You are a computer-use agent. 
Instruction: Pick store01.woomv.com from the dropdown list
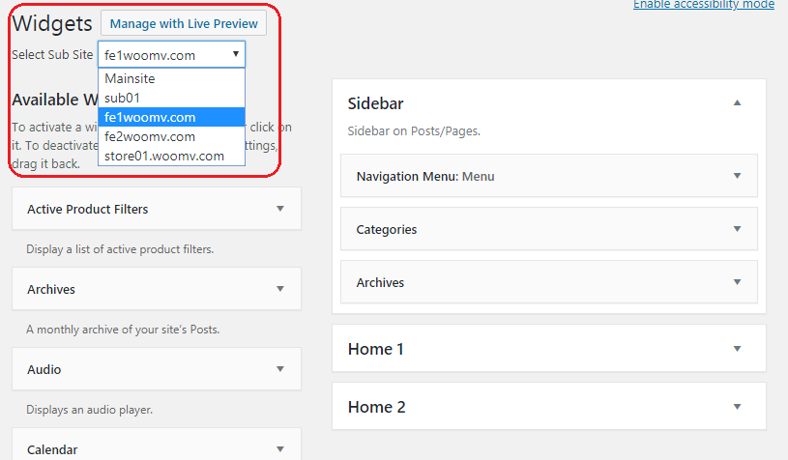click(x=164, y=156)
